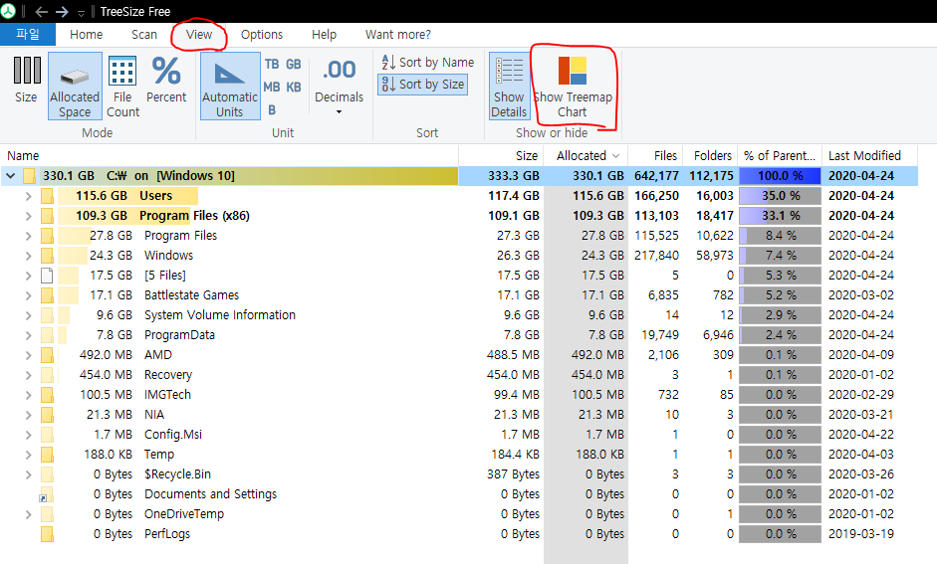Click the 33.1 % bar for Program Files (x86)
The width and height of the screenshot is (937, 564).
point(780,216)
